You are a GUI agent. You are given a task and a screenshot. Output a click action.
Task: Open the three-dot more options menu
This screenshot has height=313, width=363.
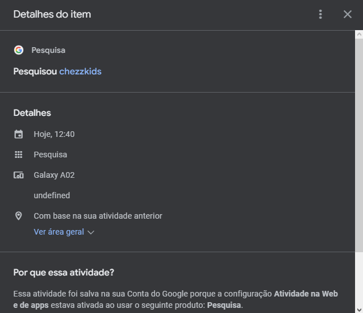321,14
